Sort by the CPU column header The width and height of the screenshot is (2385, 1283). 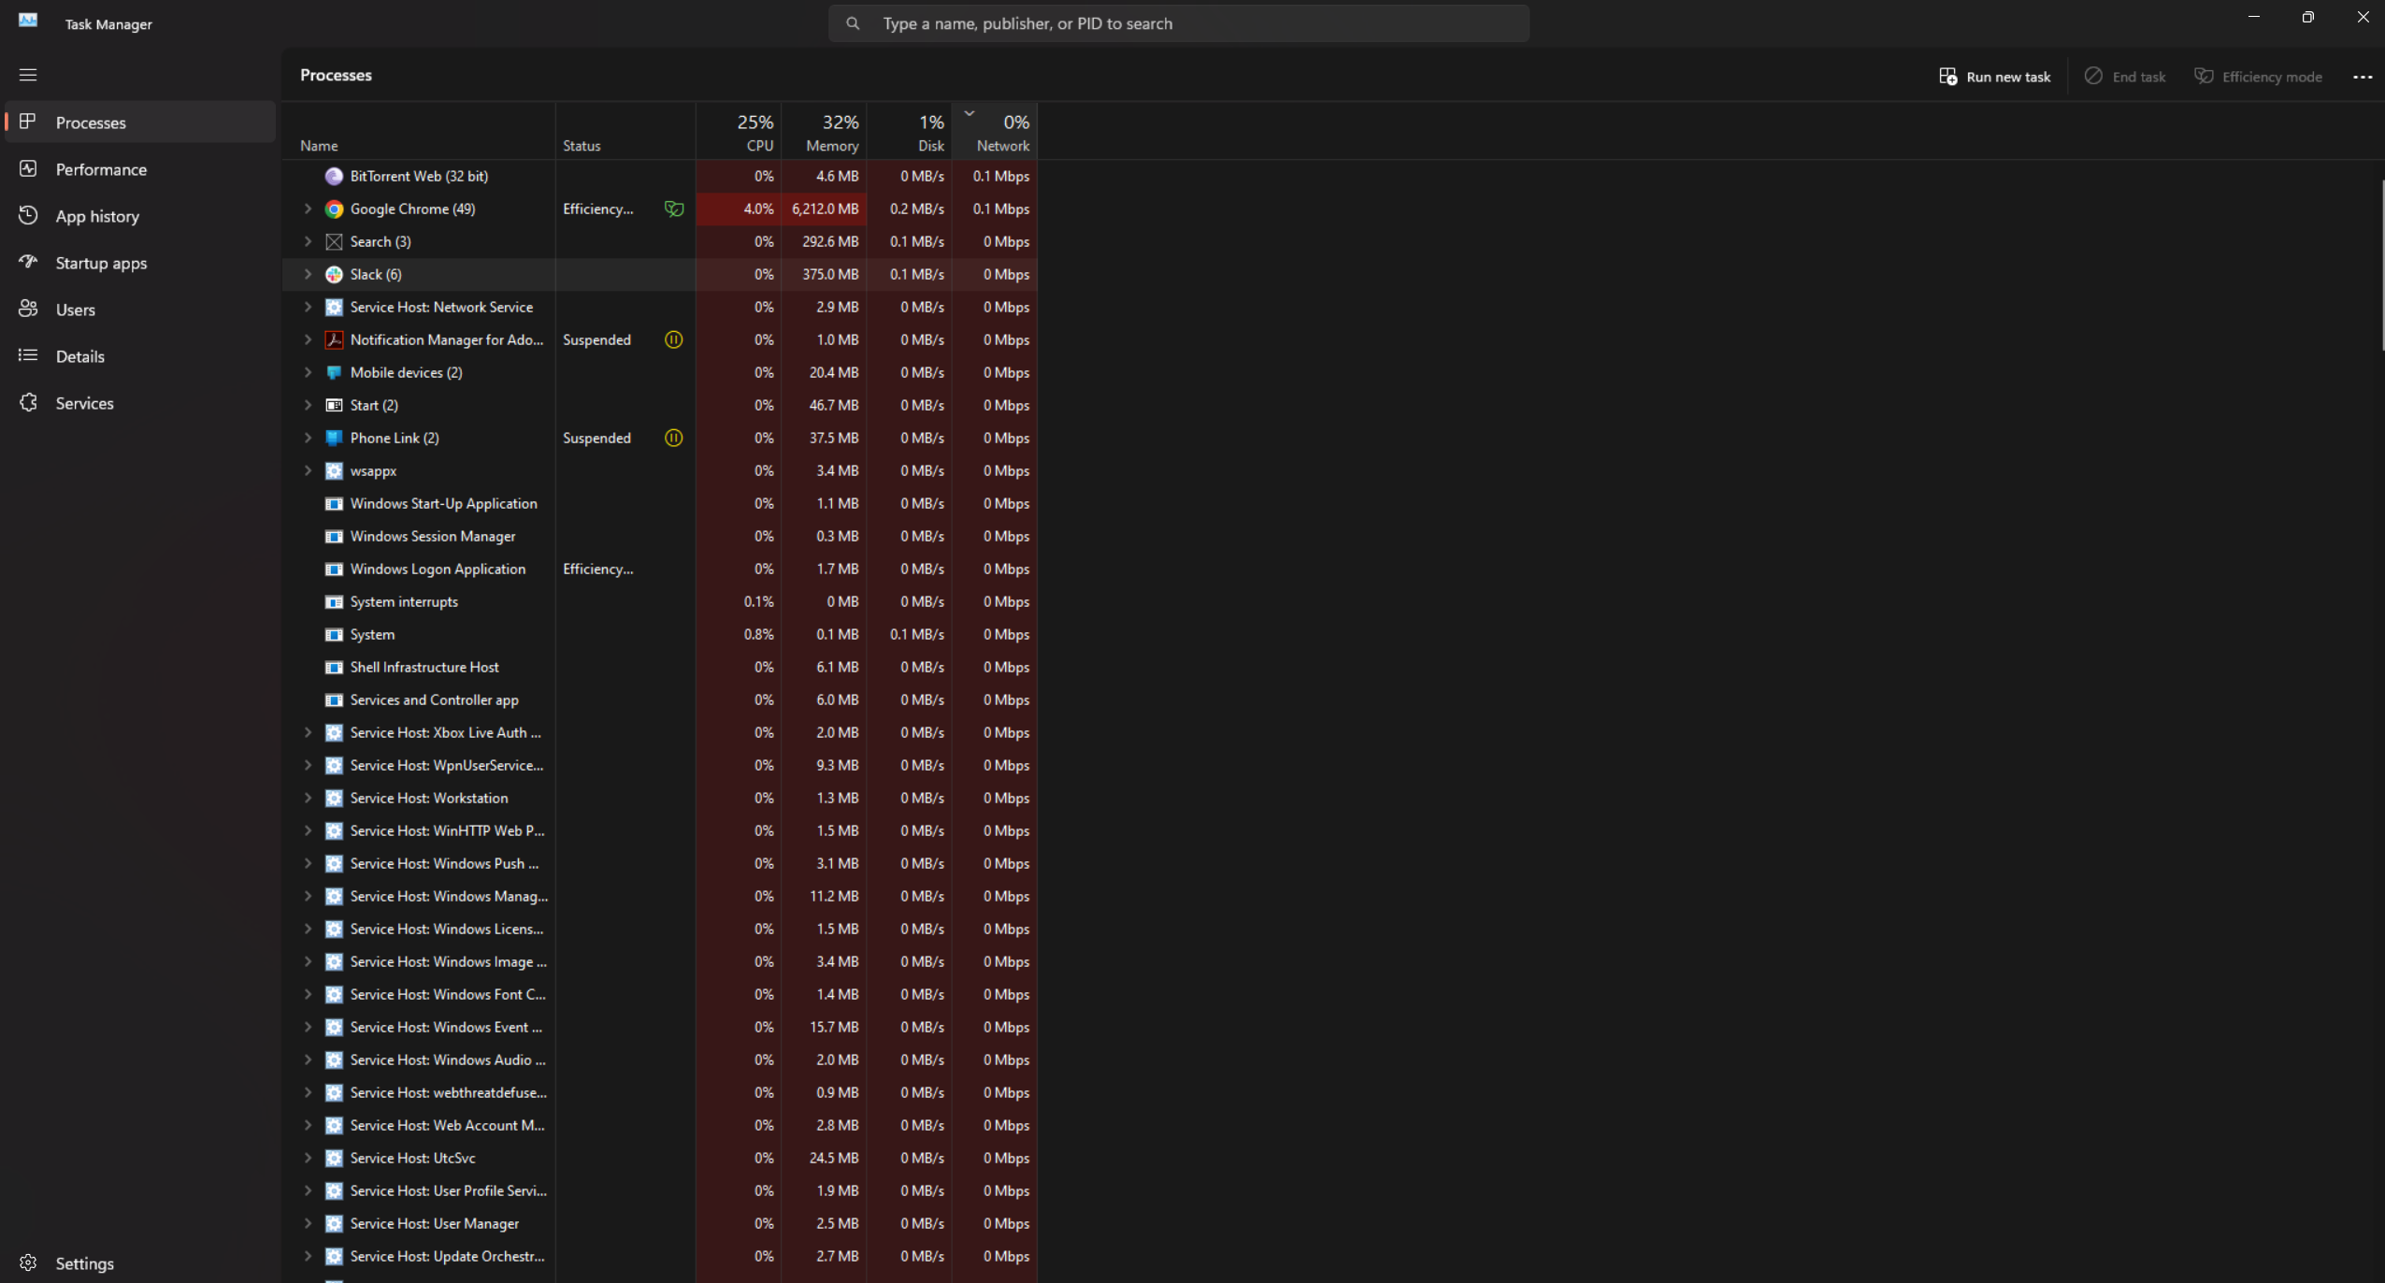pyautogui.click(x=739, y=131)
